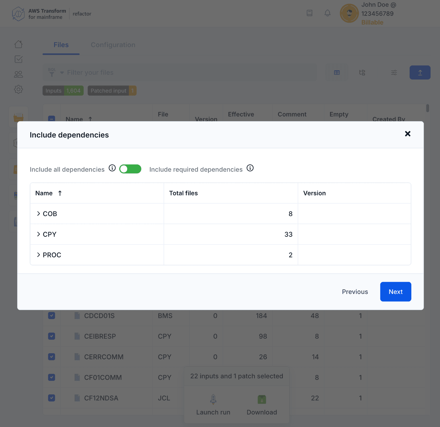Image resolution: width=440 pixels, height=427 pixels.
Task: Uncheck the CEIBRESP file checkbox
Action: tap(52, 336)
